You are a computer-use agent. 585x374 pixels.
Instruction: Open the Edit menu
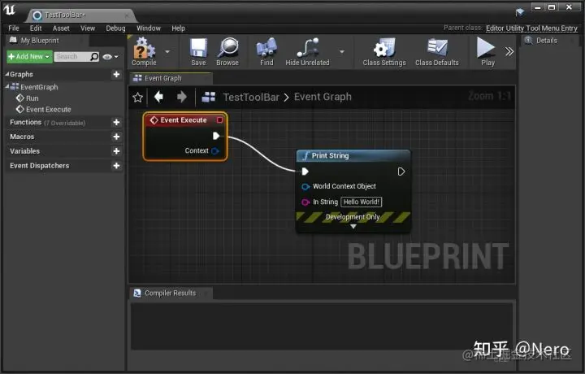tap(36, 28)
